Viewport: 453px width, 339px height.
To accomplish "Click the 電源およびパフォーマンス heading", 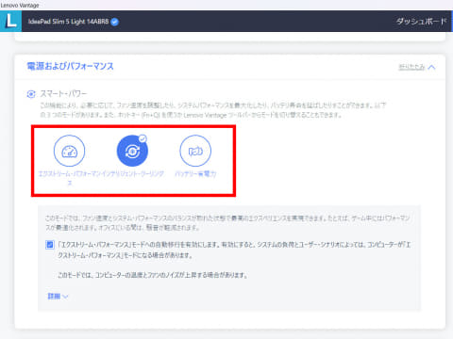I will coord(70,66).
